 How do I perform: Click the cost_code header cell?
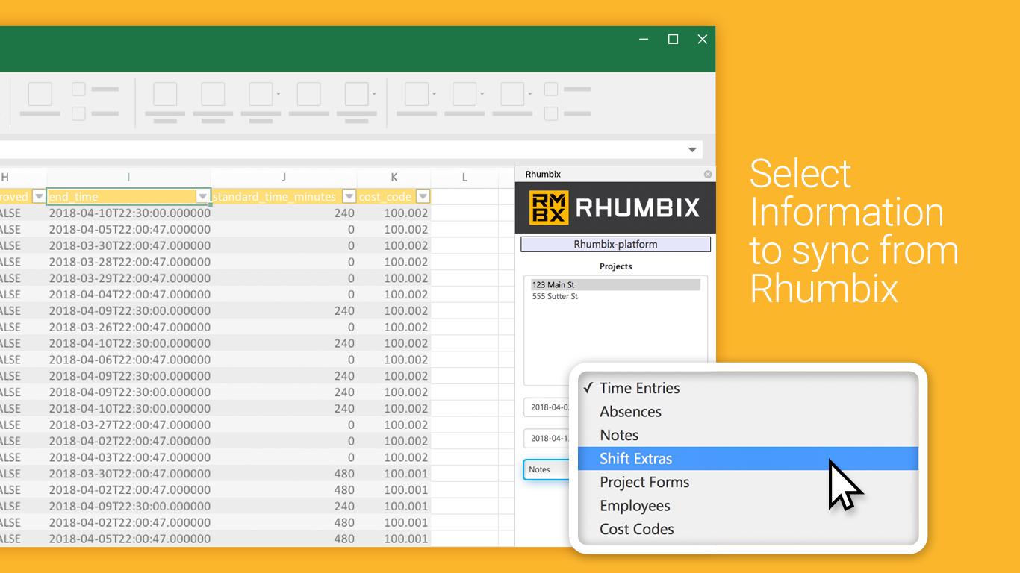pos(394,197)
